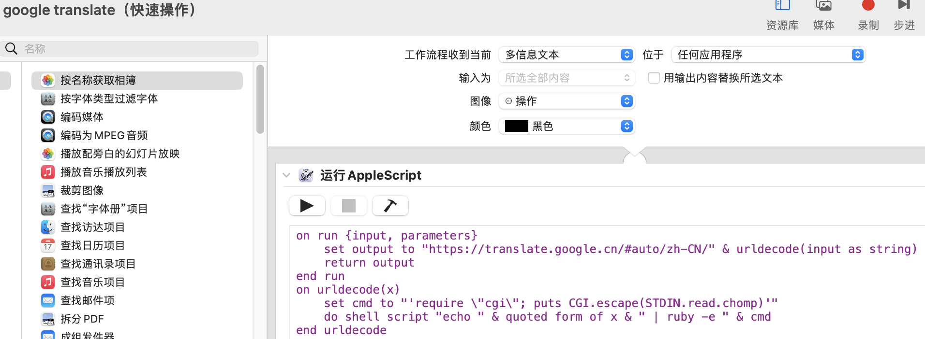Click the 步进 step toolbar button
The image size is (925, 339).
coord(904,15)
